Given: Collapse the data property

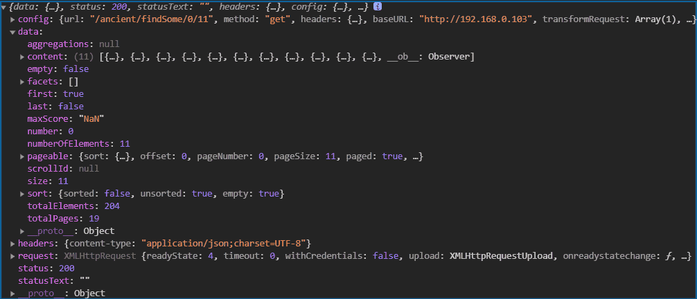Looking at the screenshot, I should point(12,32).
